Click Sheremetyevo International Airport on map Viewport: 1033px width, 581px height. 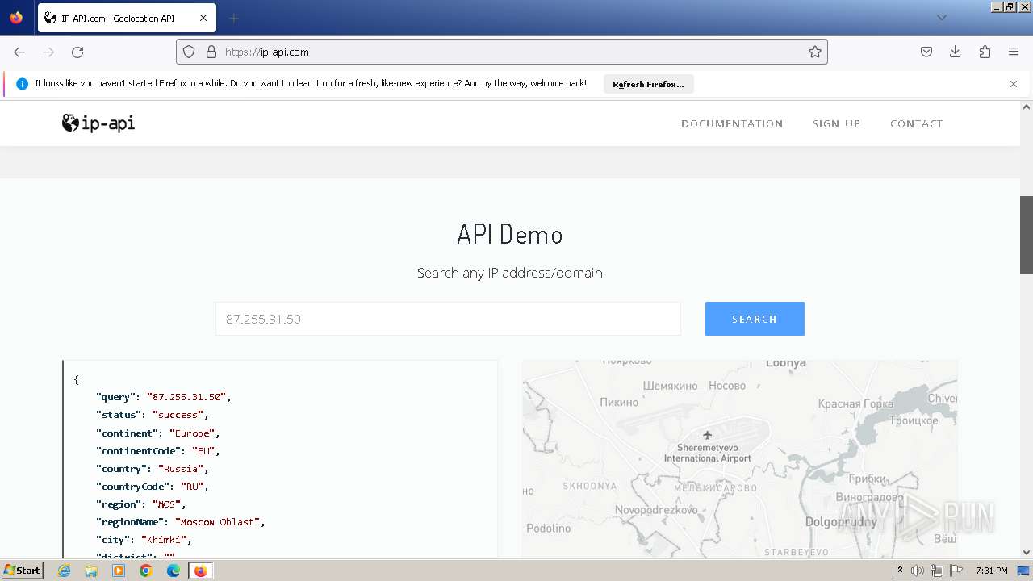point(707,453)
